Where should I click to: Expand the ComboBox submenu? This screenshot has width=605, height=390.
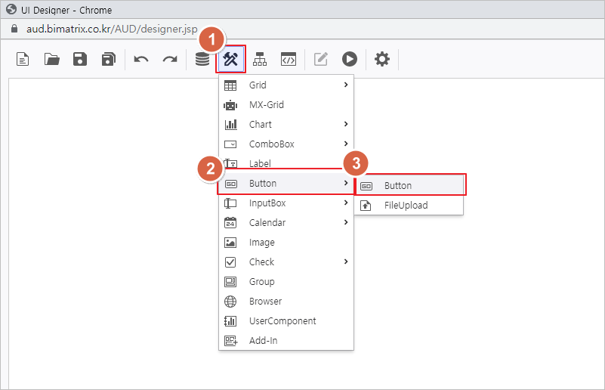pyautogui.click(x=286, y=144)
